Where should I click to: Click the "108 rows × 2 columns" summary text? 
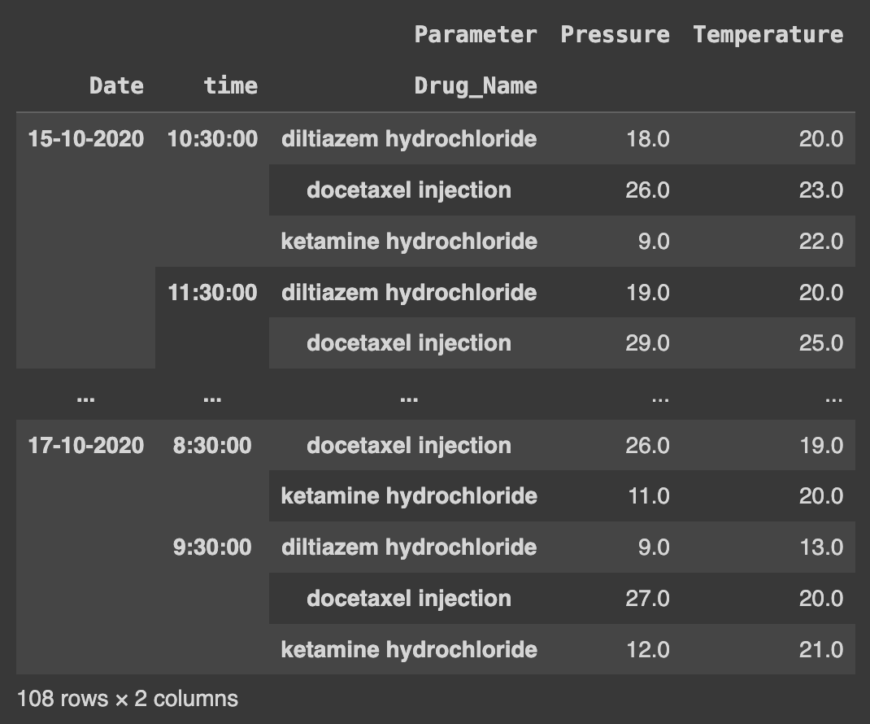pyautogui.click(x=128, y=699)
